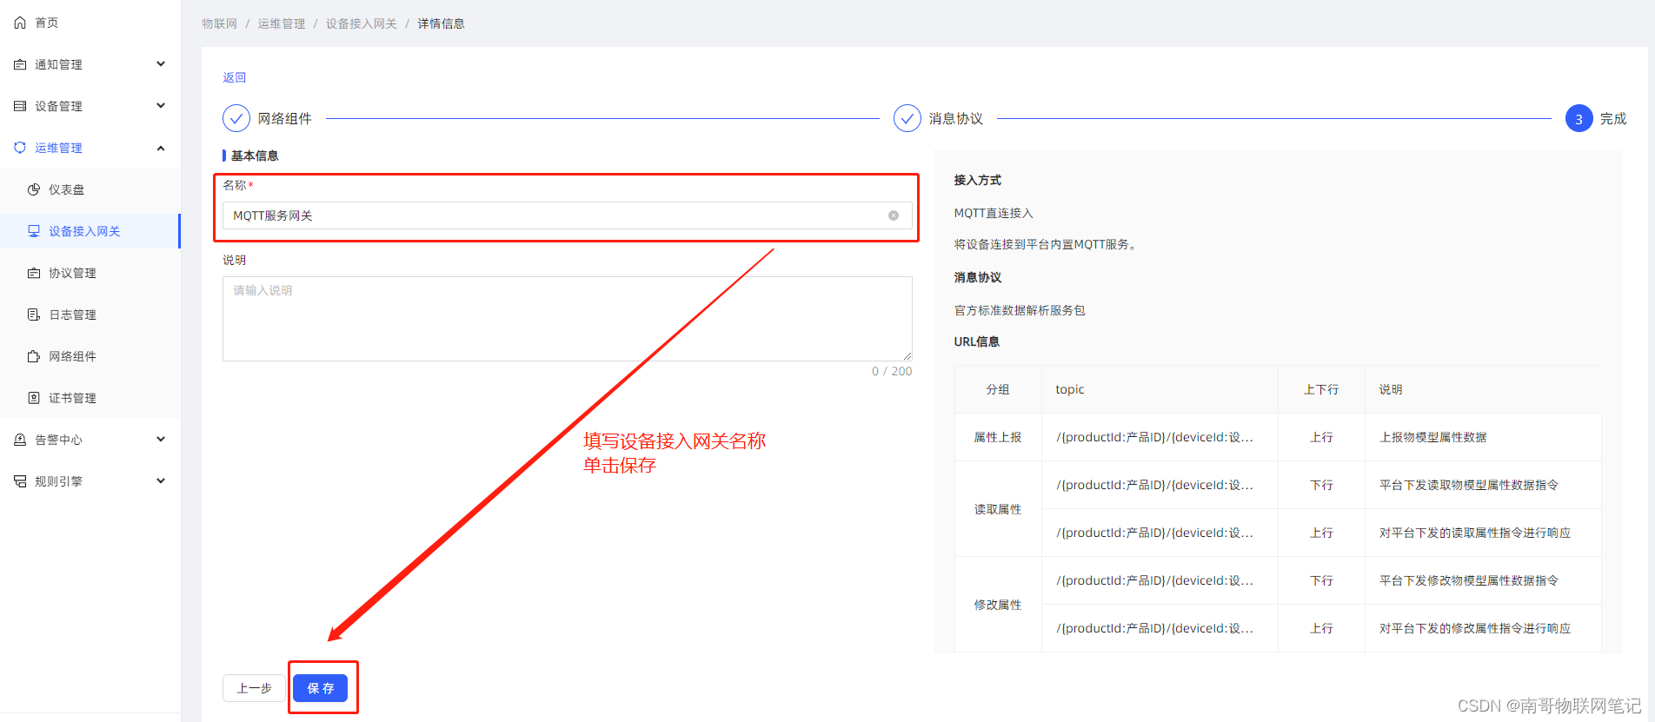Click the 网络组件 puzzle icon
Viewport: 1655px width, 722px height.
pyautogui.click(x=34, y=356)
